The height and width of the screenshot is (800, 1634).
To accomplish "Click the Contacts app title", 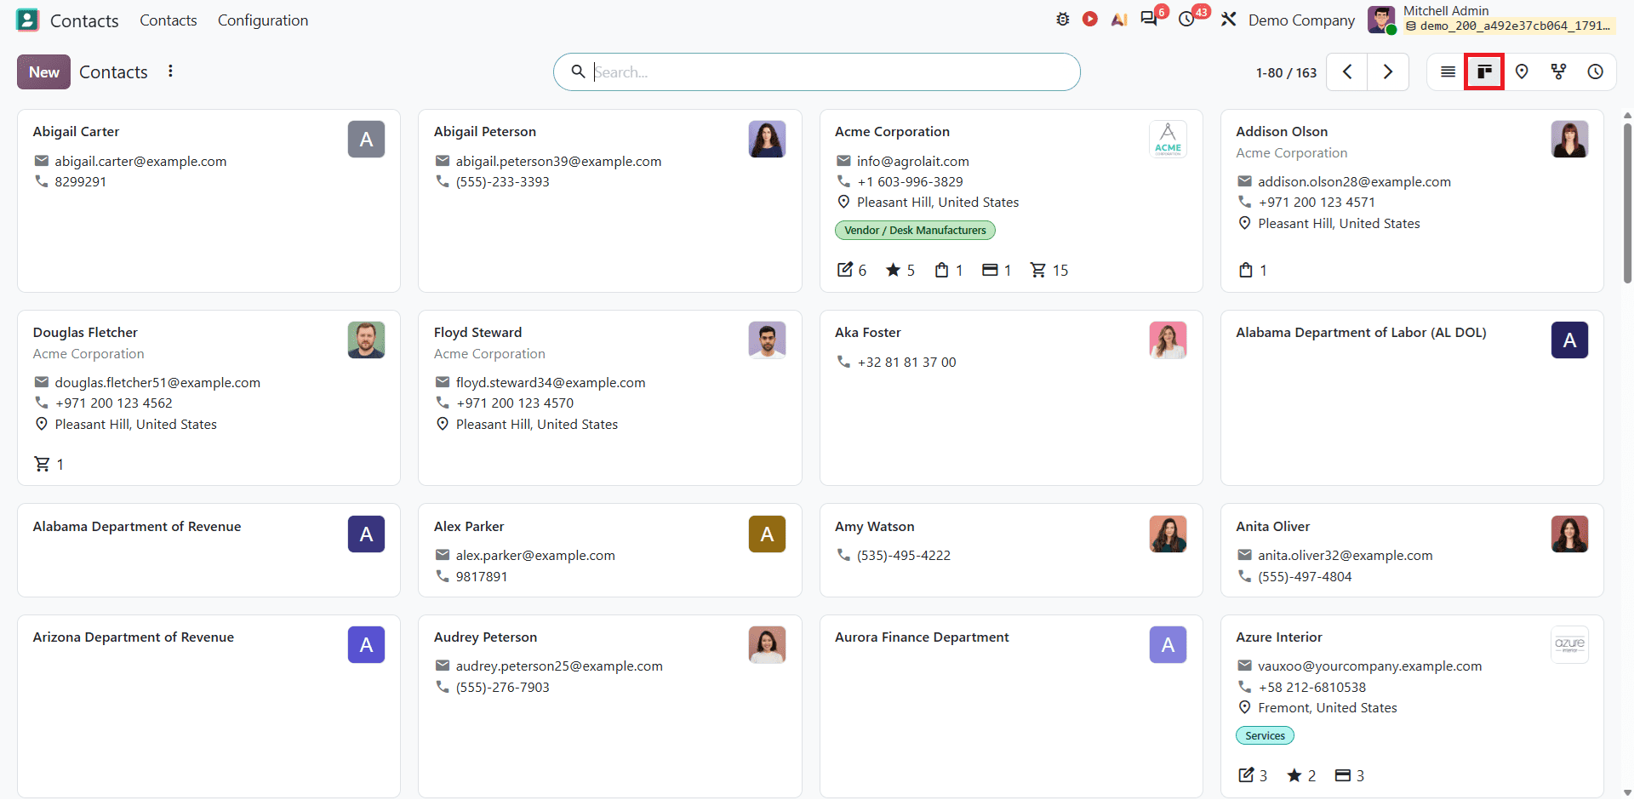I will tap(84, 20).
